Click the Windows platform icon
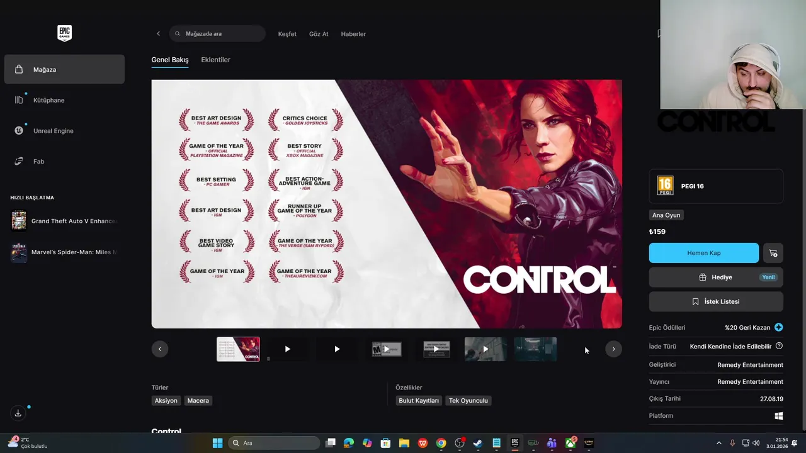 click(779, 416)
